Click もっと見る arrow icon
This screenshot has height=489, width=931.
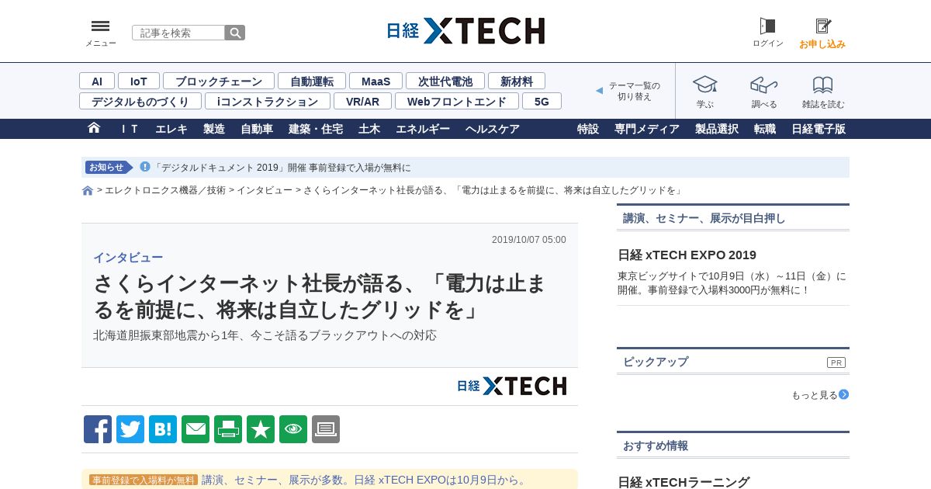(844, 394)
